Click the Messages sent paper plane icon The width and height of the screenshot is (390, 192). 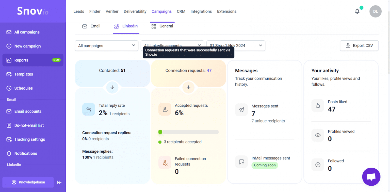pos(241,110)
